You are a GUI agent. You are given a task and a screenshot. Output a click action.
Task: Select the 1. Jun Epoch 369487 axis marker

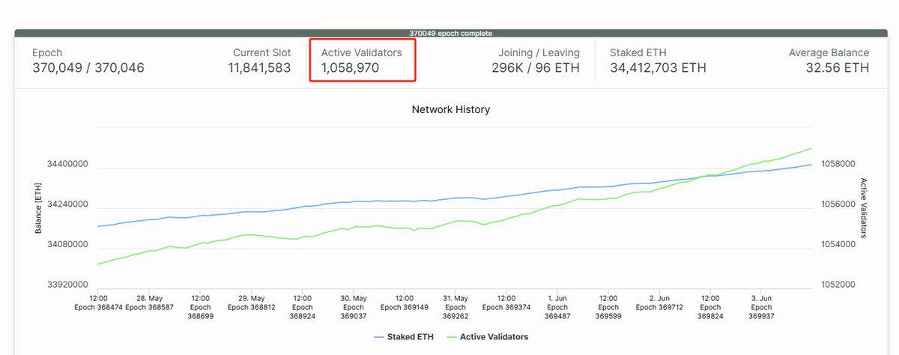tap(557, 307)
